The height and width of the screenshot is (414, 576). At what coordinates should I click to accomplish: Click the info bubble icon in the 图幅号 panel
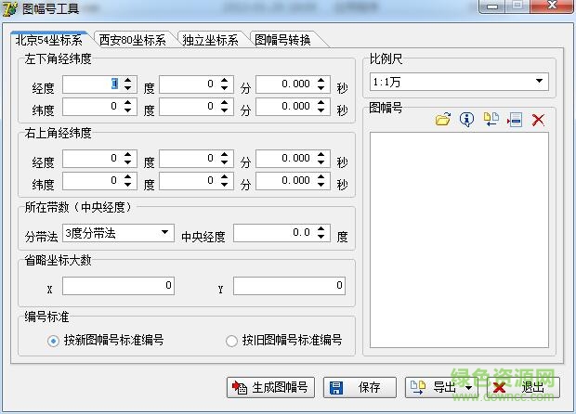coord(467,120)
